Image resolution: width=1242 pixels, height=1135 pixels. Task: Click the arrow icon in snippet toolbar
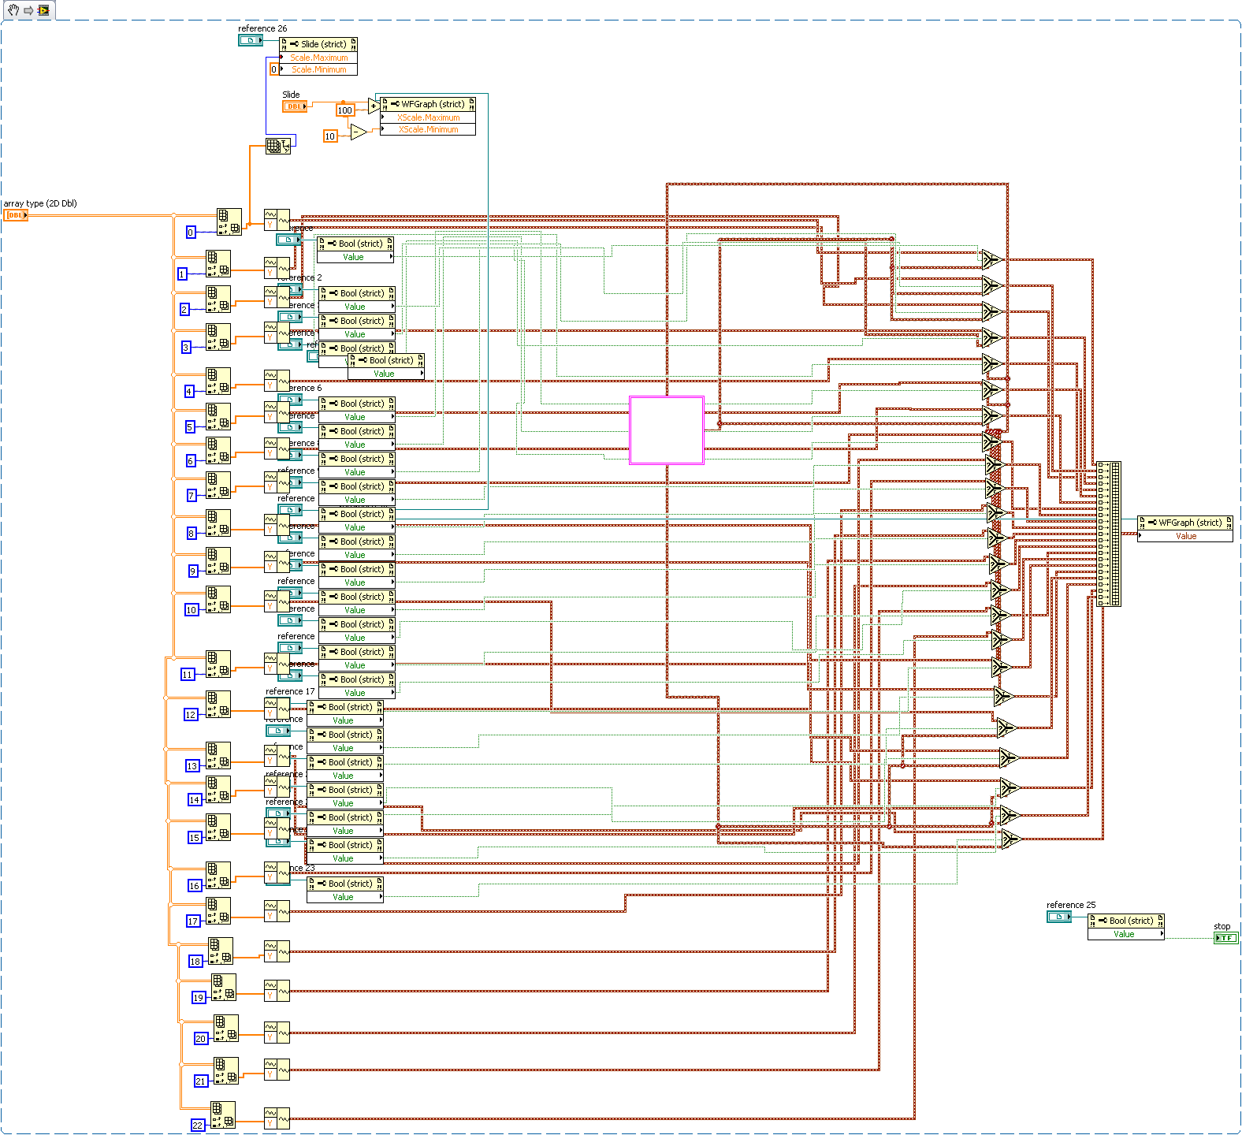tap(28, 10)
